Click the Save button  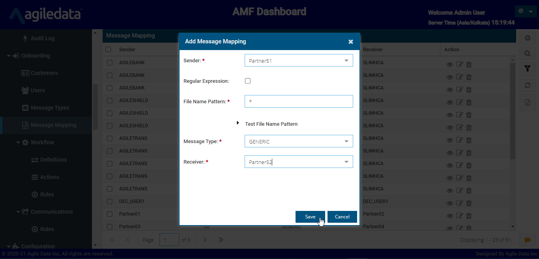point(310,217)
